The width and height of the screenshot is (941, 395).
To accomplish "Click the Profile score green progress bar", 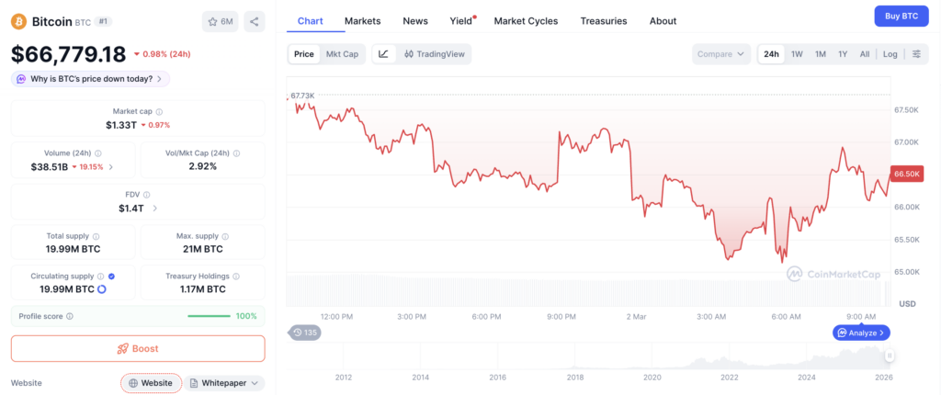I will tap(209, 316).
